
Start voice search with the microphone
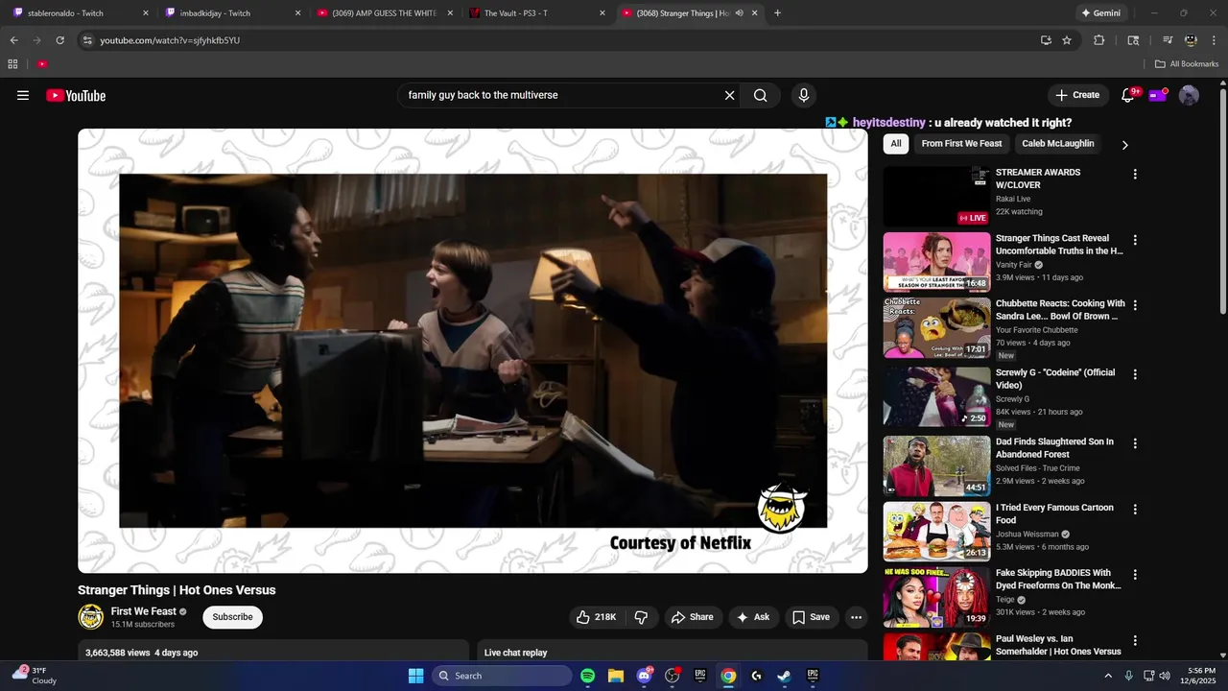click(804, 95)
